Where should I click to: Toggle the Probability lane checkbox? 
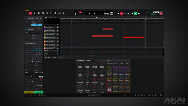tap(58, 52)
